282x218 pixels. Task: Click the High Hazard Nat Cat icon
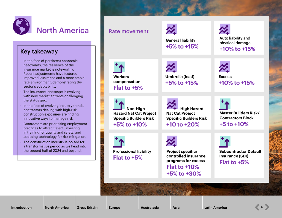172,104
